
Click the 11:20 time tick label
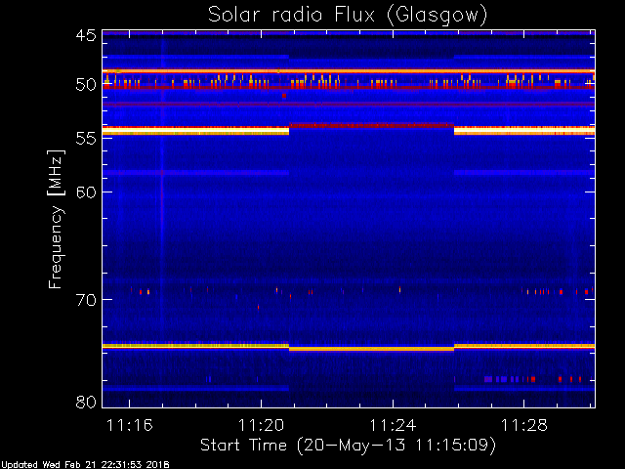click(261, 425)
